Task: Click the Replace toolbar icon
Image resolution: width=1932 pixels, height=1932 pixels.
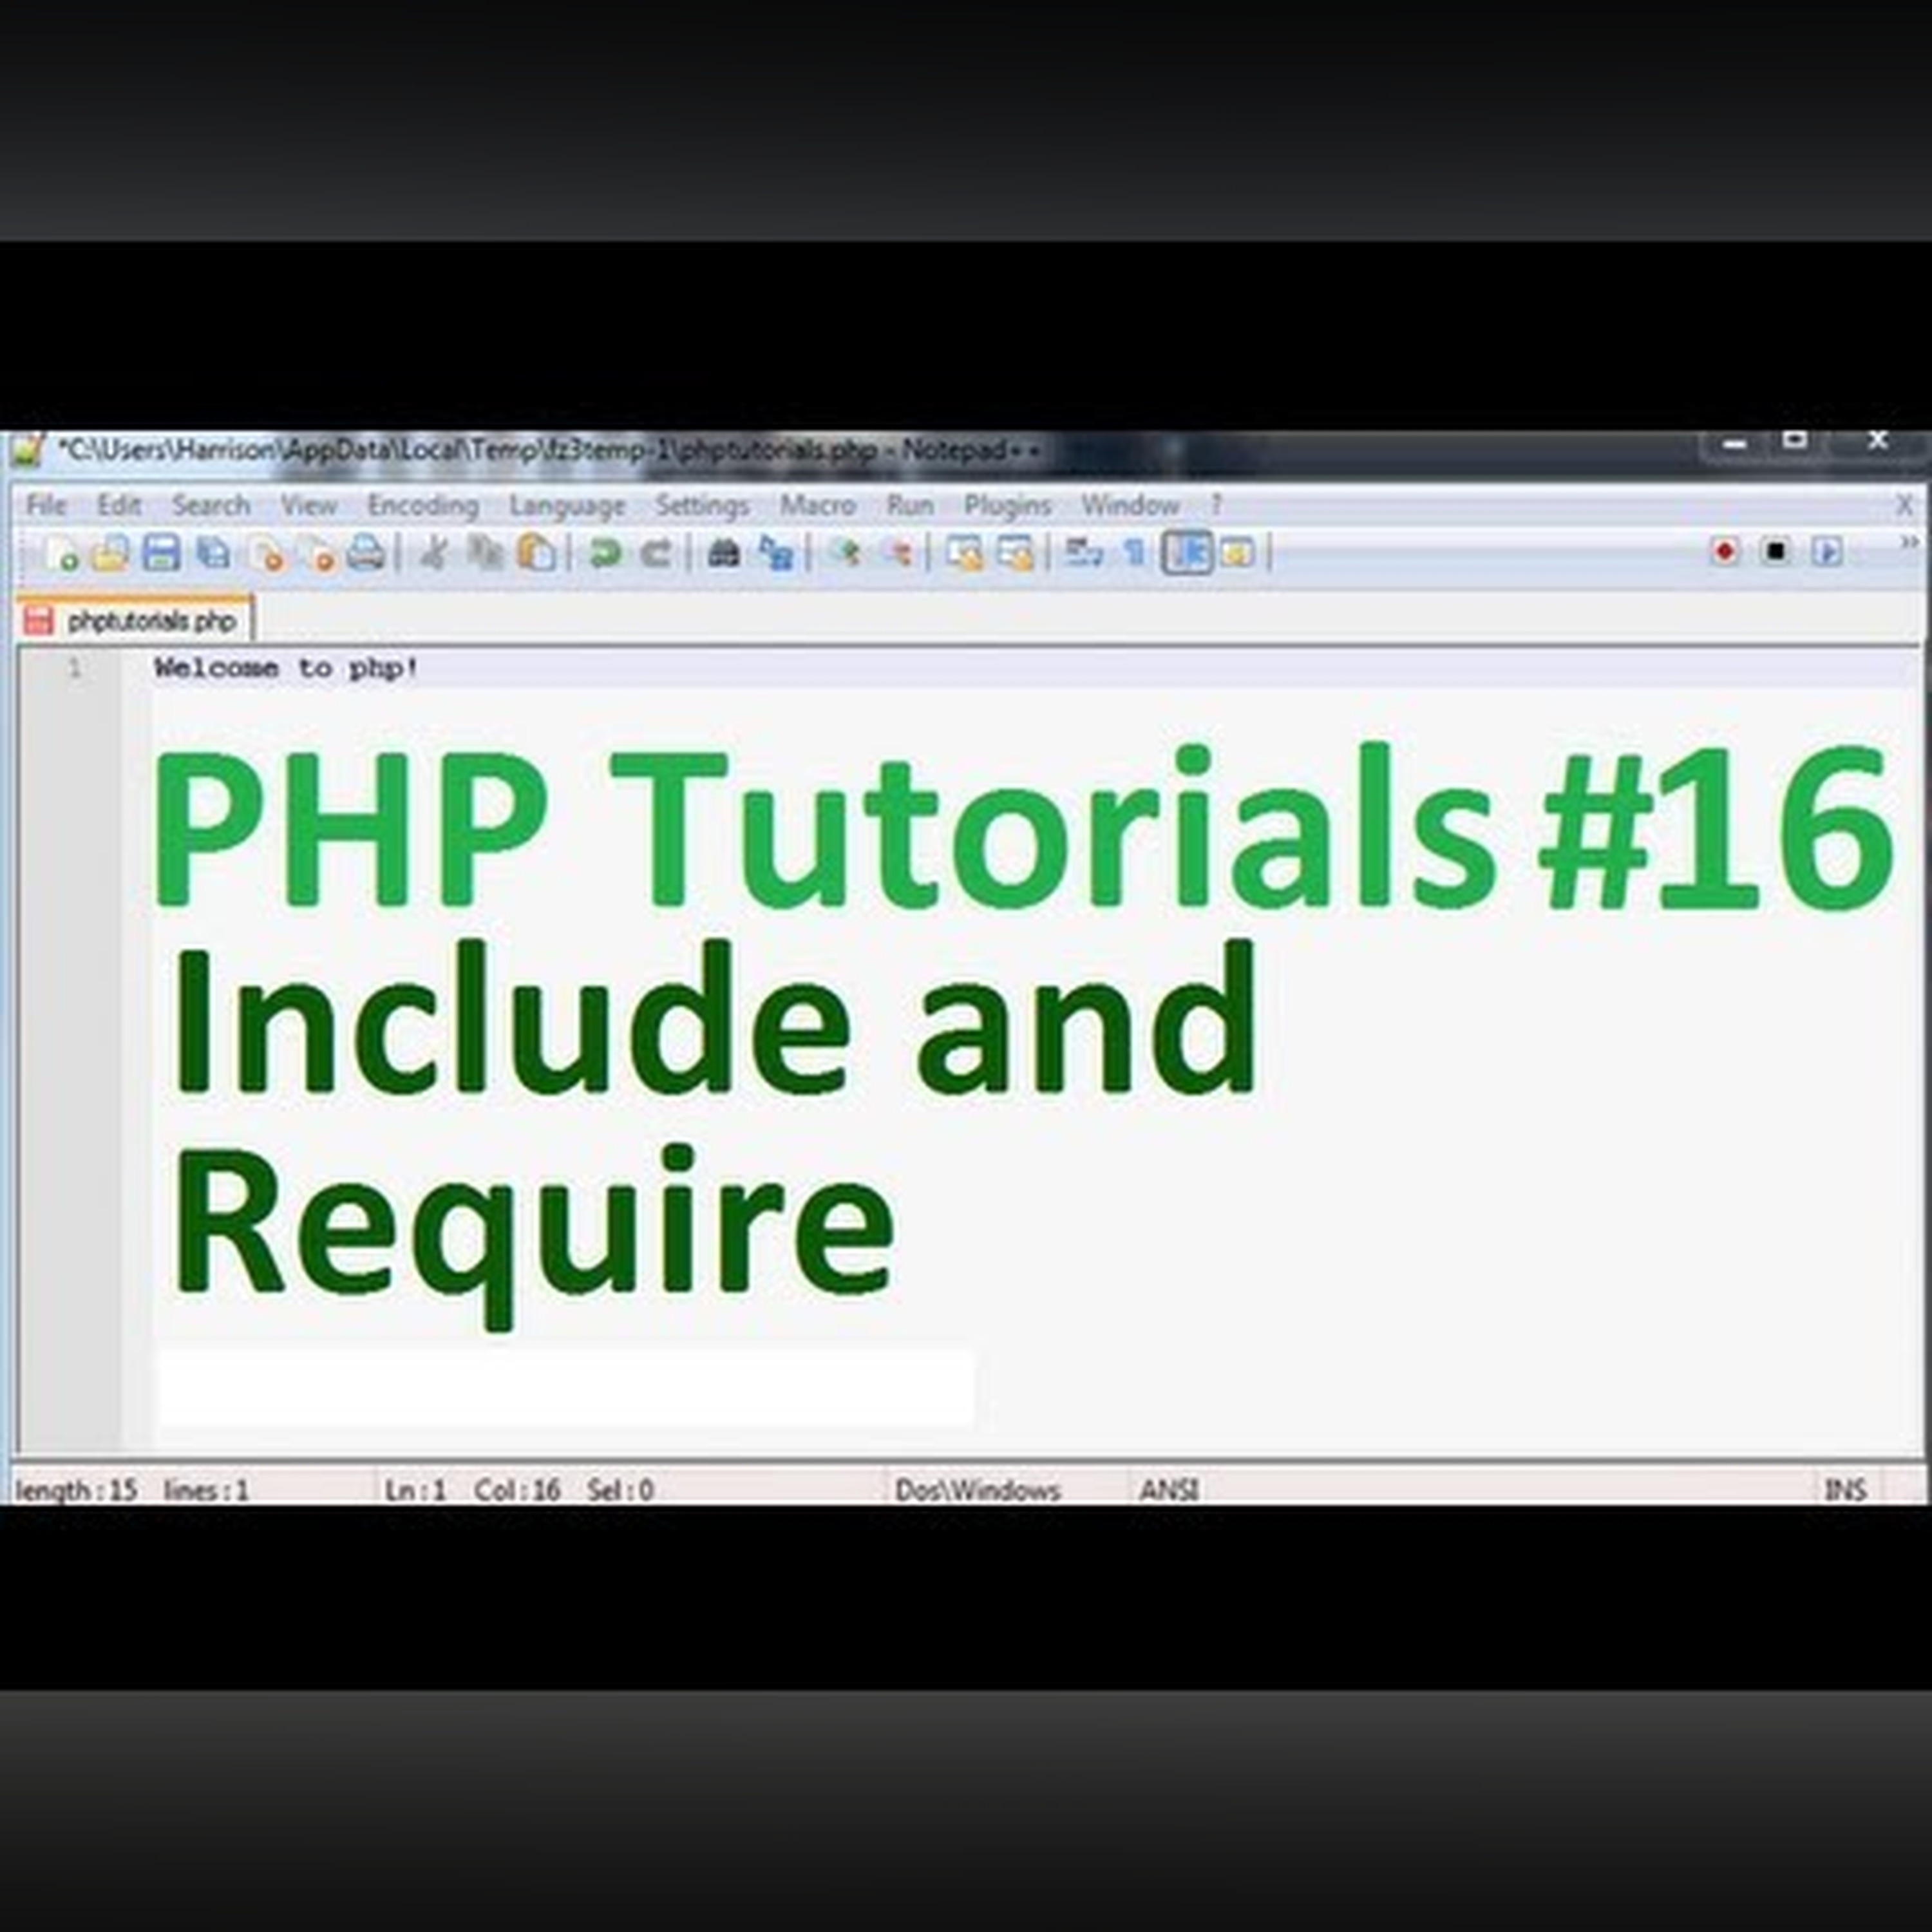Action: [x=776, y=553]
